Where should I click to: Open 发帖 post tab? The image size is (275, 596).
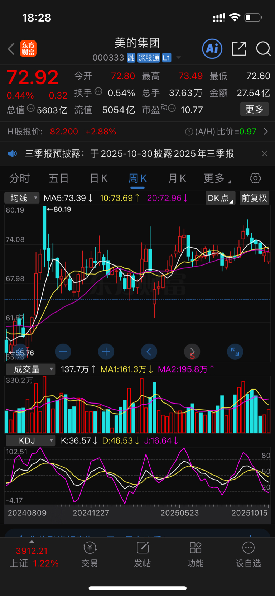[143, 555]
